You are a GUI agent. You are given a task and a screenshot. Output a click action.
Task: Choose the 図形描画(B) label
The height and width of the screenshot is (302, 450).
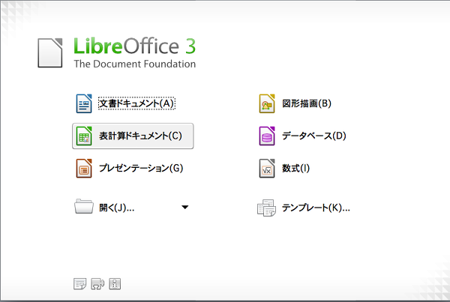click(307, 103)
